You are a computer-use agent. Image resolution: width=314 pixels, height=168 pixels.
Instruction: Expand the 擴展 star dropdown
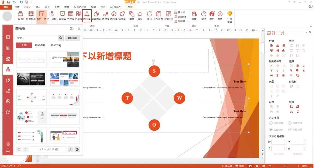(140, 22)
